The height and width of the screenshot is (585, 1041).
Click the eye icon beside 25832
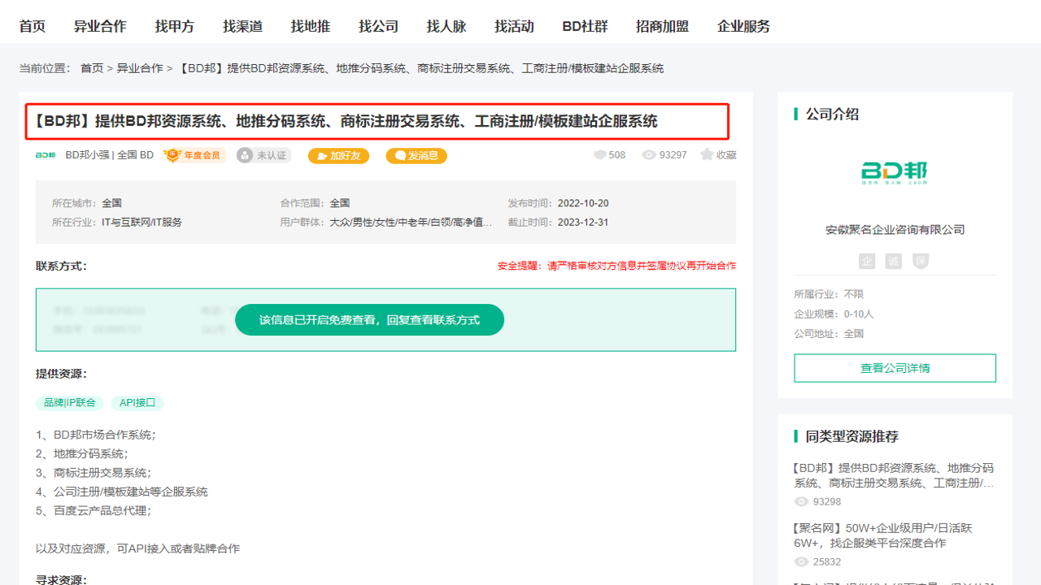[801, 561]
